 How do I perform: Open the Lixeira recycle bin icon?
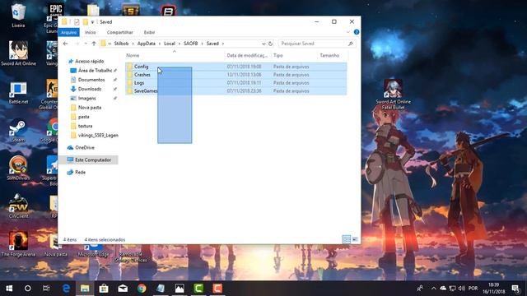[x=18, y=16]
